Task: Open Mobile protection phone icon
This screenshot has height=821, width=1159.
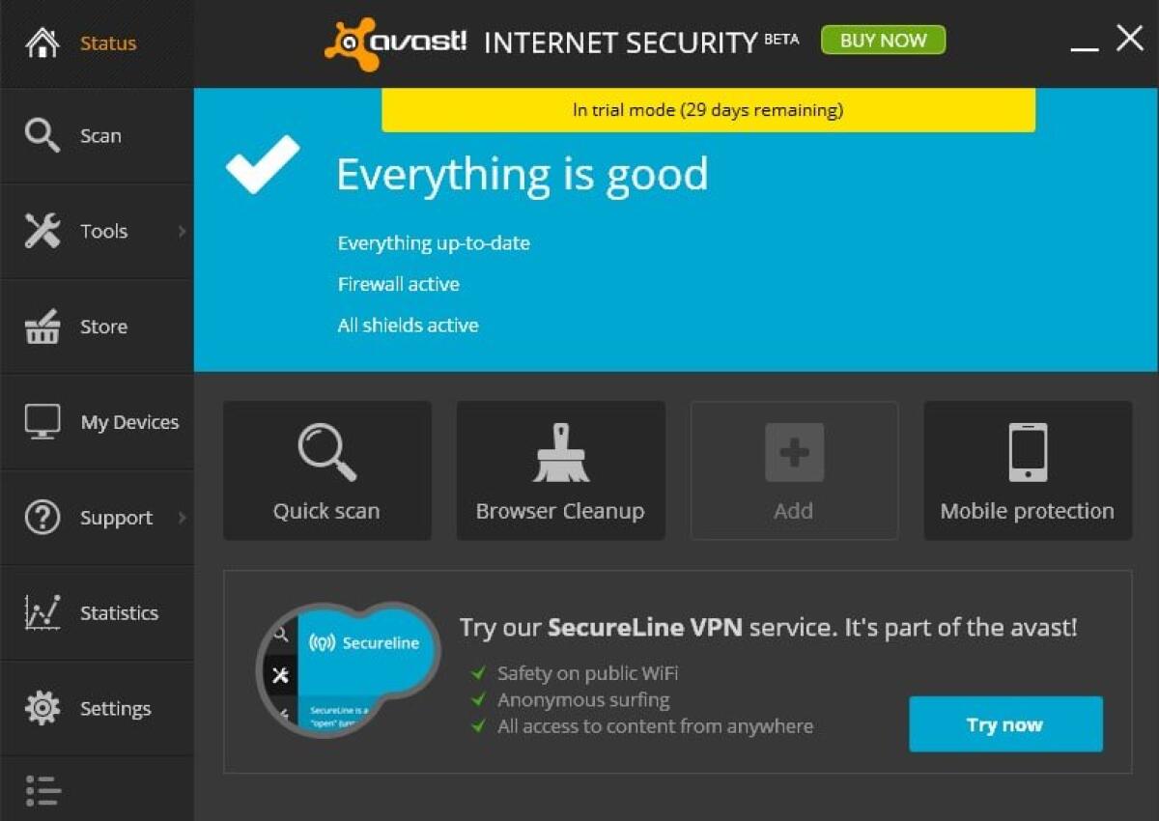Action: pyautogui.click(x=1027, y=452)
